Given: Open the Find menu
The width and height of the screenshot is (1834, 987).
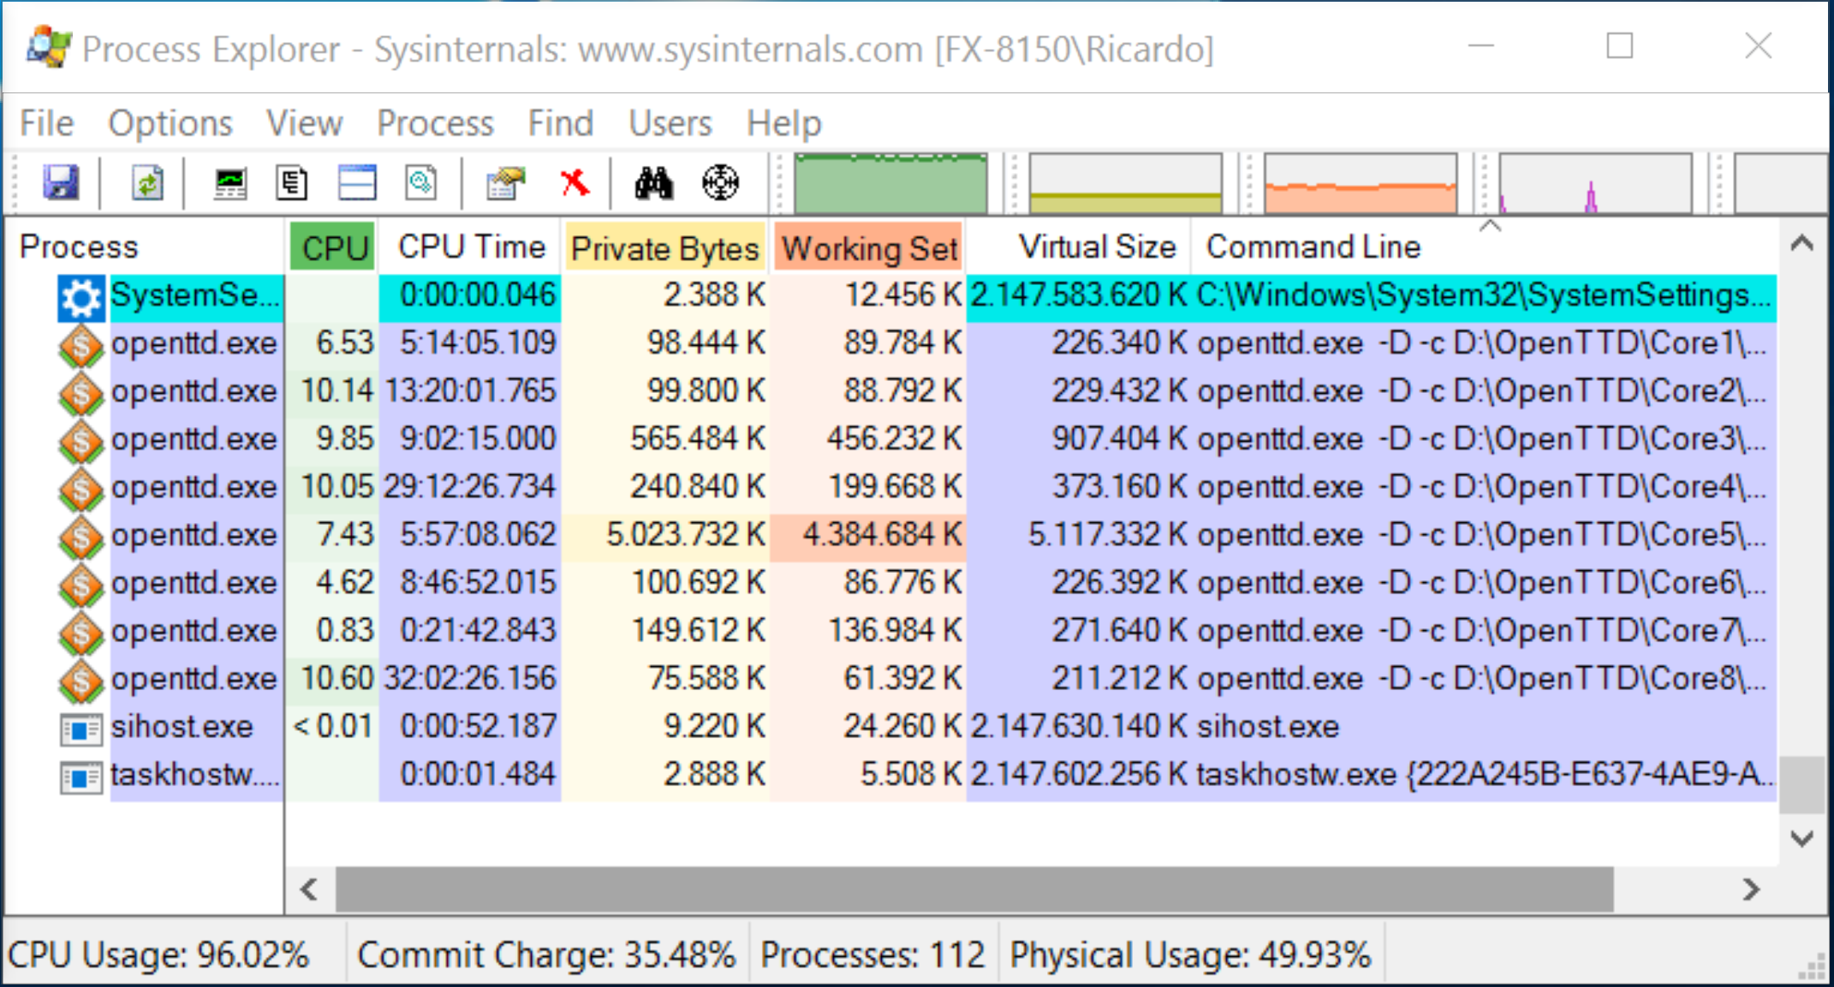Looking at the screenshot, I should tap(560, 123).
